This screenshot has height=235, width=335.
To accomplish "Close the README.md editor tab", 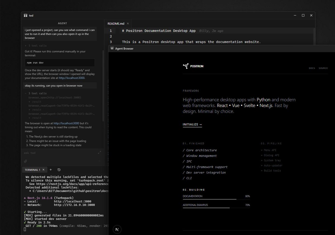I will pyautogui.click(x=128, y=24).
